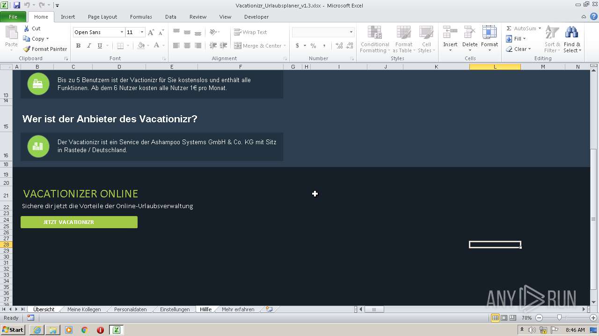Click the Borders icon
This screenshot has height=336, width=599.
pyautogui.click(x=120, y=46)
